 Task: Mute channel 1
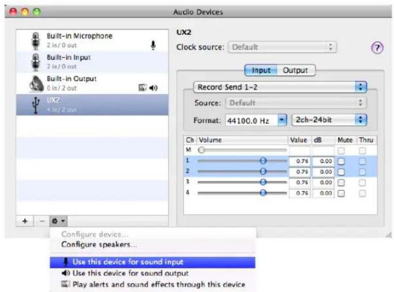point(341,162)
